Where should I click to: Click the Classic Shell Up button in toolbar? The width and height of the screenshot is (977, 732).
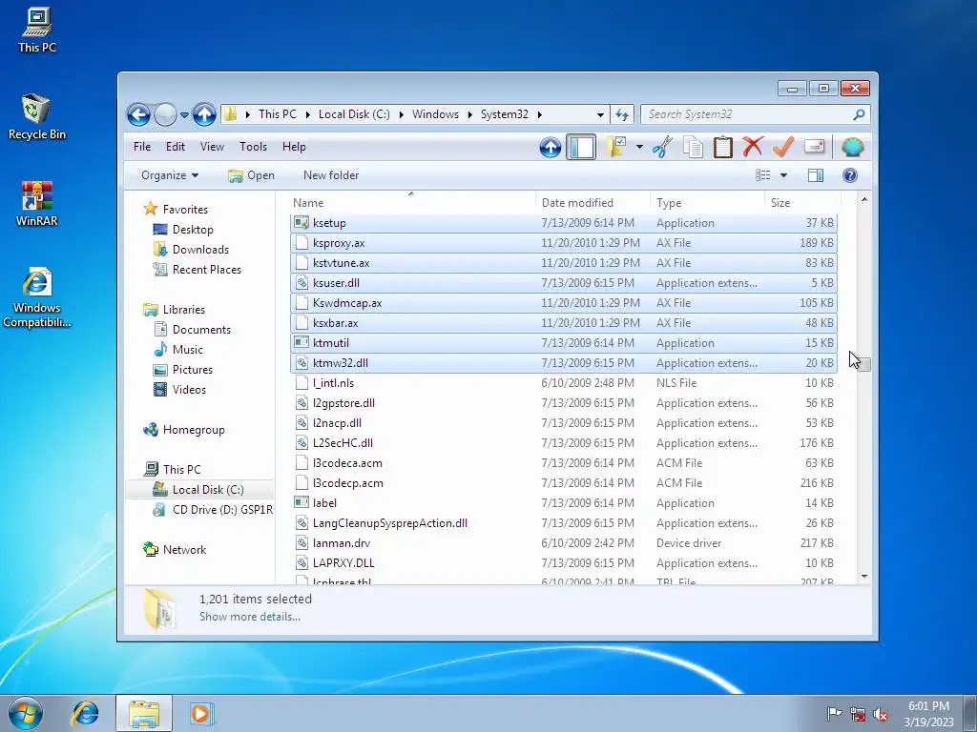[x=551, y=148]
